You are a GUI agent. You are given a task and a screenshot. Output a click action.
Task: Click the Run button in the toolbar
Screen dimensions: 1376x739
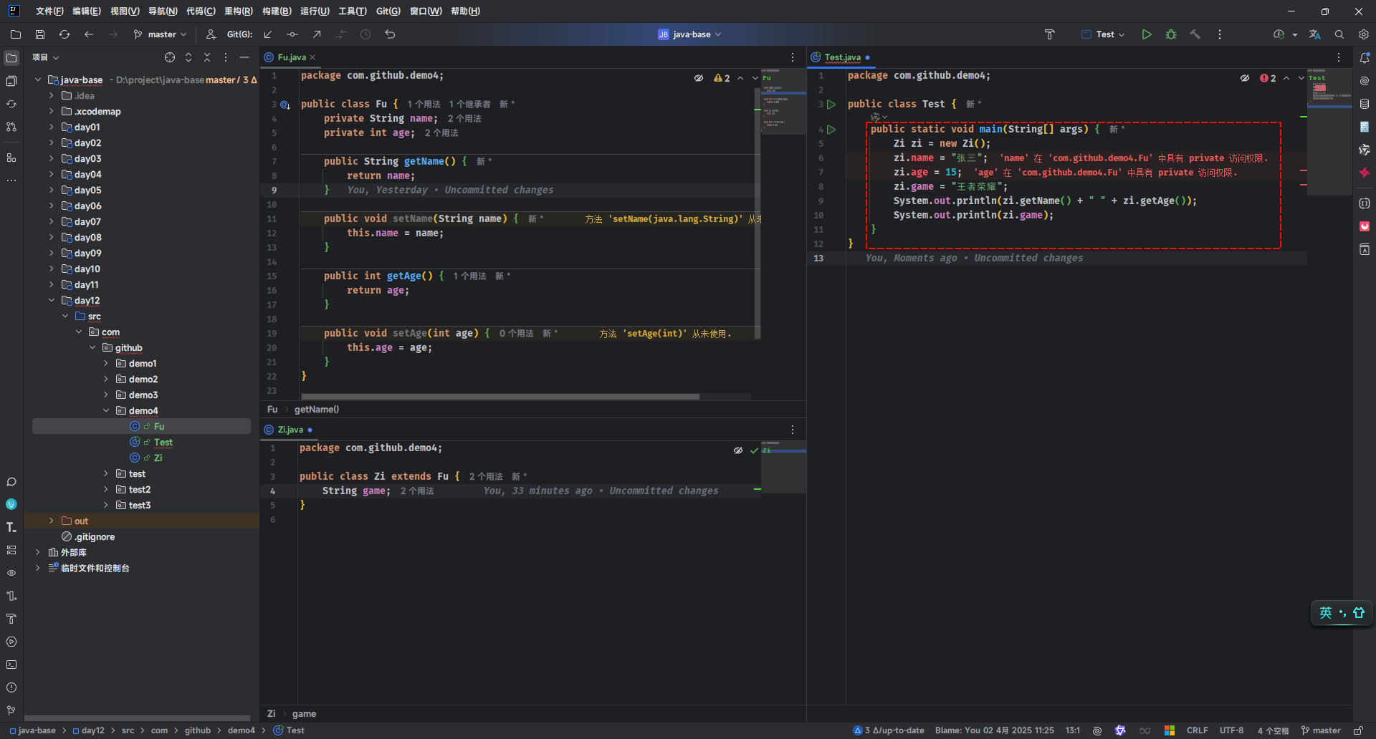1147,34
